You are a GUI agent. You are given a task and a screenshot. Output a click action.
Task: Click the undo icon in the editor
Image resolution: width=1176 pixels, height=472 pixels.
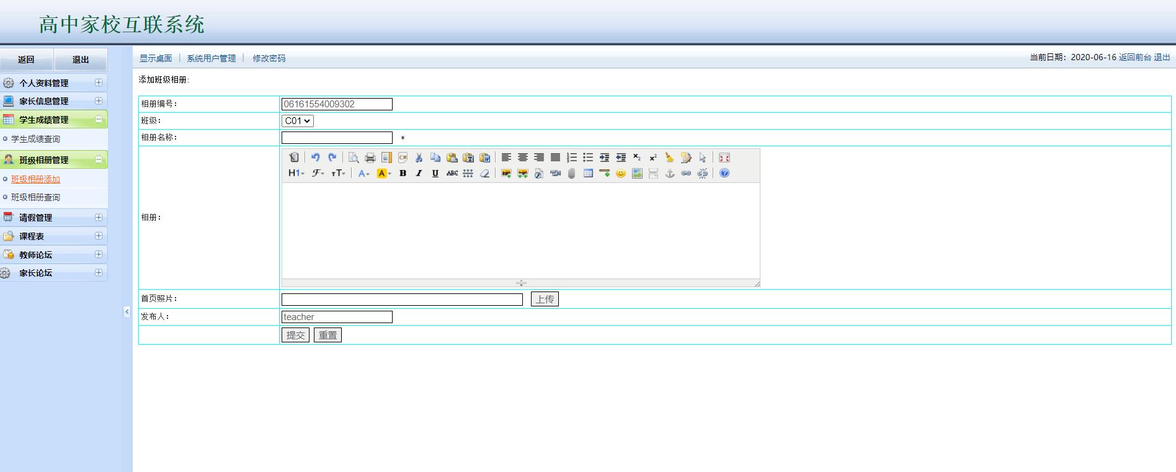coord(315,158)
